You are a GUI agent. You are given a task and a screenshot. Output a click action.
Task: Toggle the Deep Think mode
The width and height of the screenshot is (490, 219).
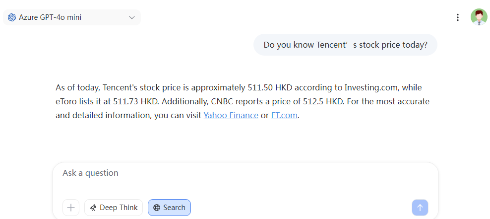coord(114,208)
